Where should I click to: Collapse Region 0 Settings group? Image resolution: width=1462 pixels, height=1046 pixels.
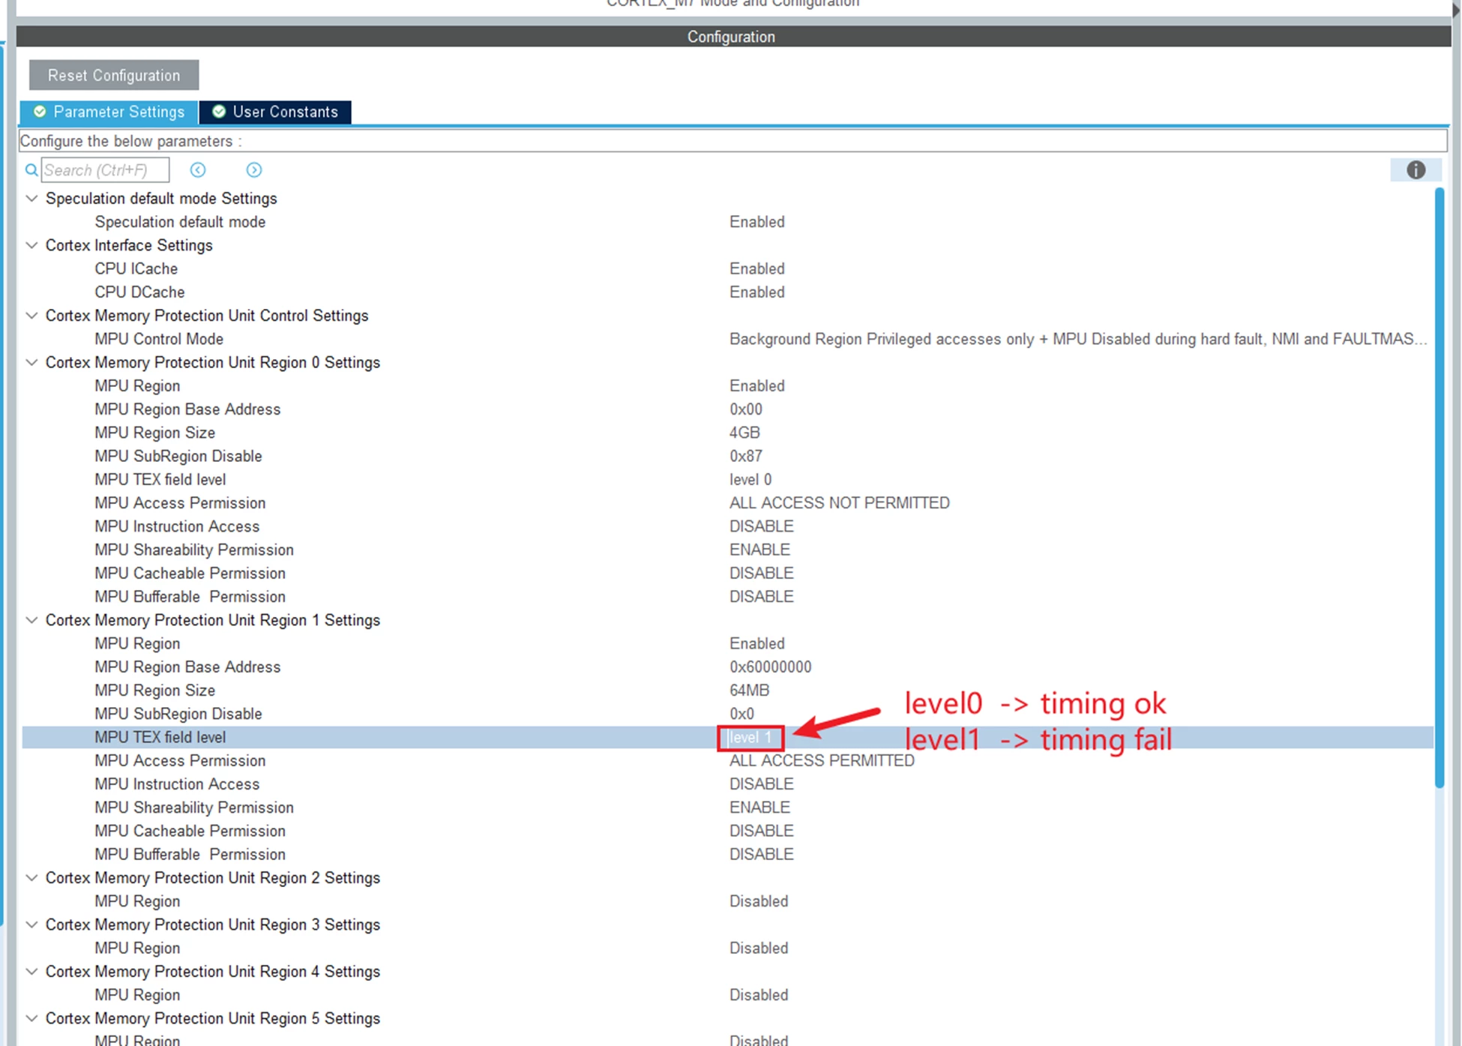[31, 362]
